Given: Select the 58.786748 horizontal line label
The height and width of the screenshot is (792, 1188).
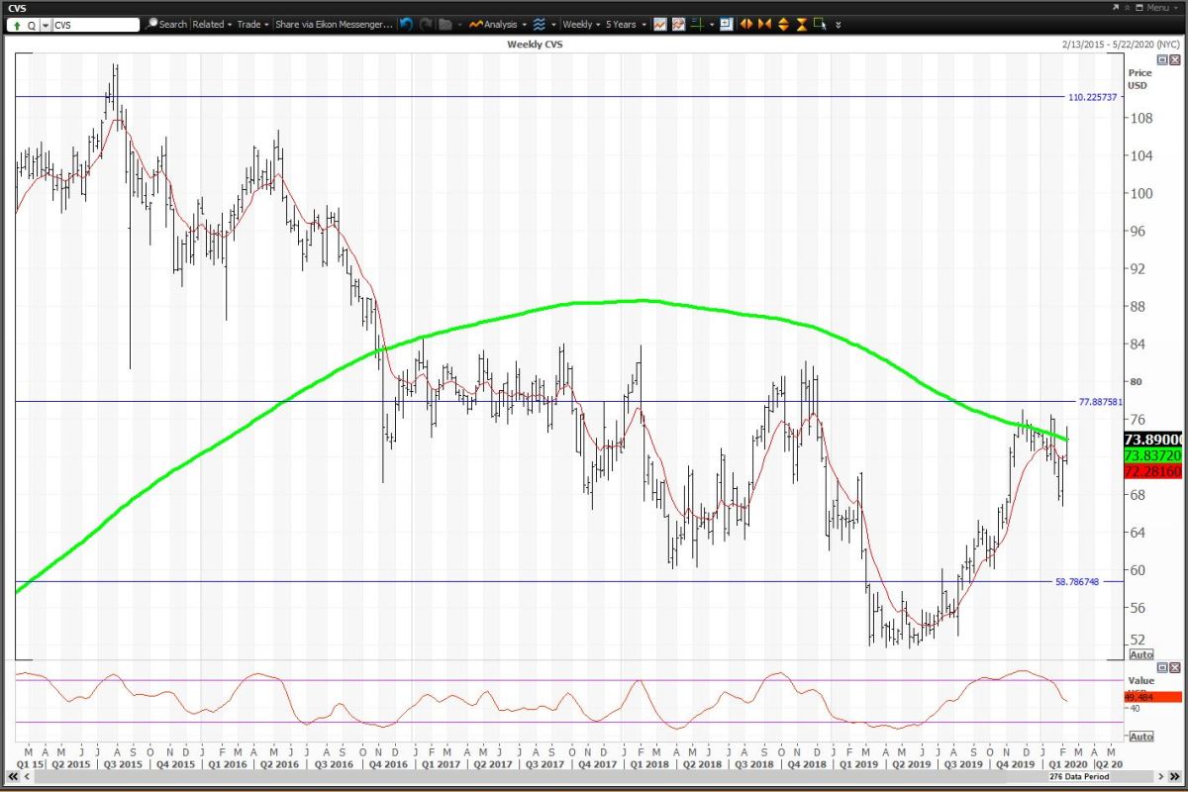Looking at the screenshot, I should click(1075, 582).
